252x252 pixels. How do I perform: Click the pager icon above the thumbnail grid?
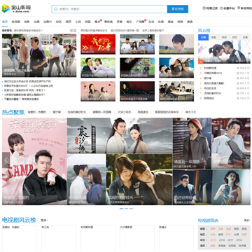pyautogui.click(x=73, y=30)
